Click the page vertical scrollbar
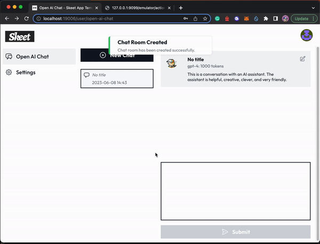Image resolution: width=320 pixels, height=244 pixels. point(317,144)
